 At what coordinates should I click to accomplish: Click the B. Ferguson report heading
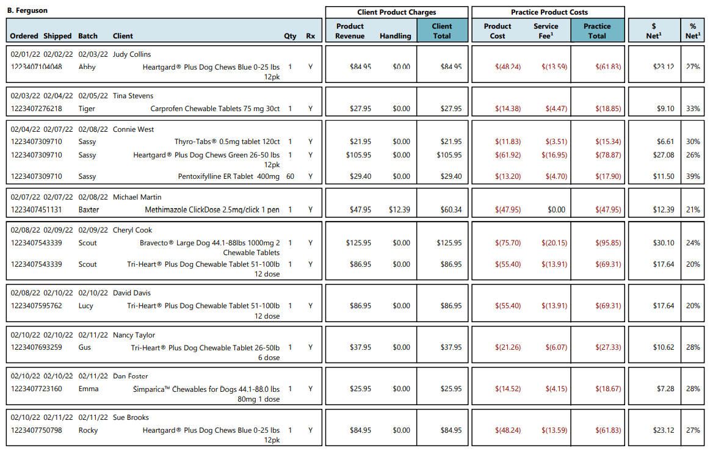click(27, 10)
